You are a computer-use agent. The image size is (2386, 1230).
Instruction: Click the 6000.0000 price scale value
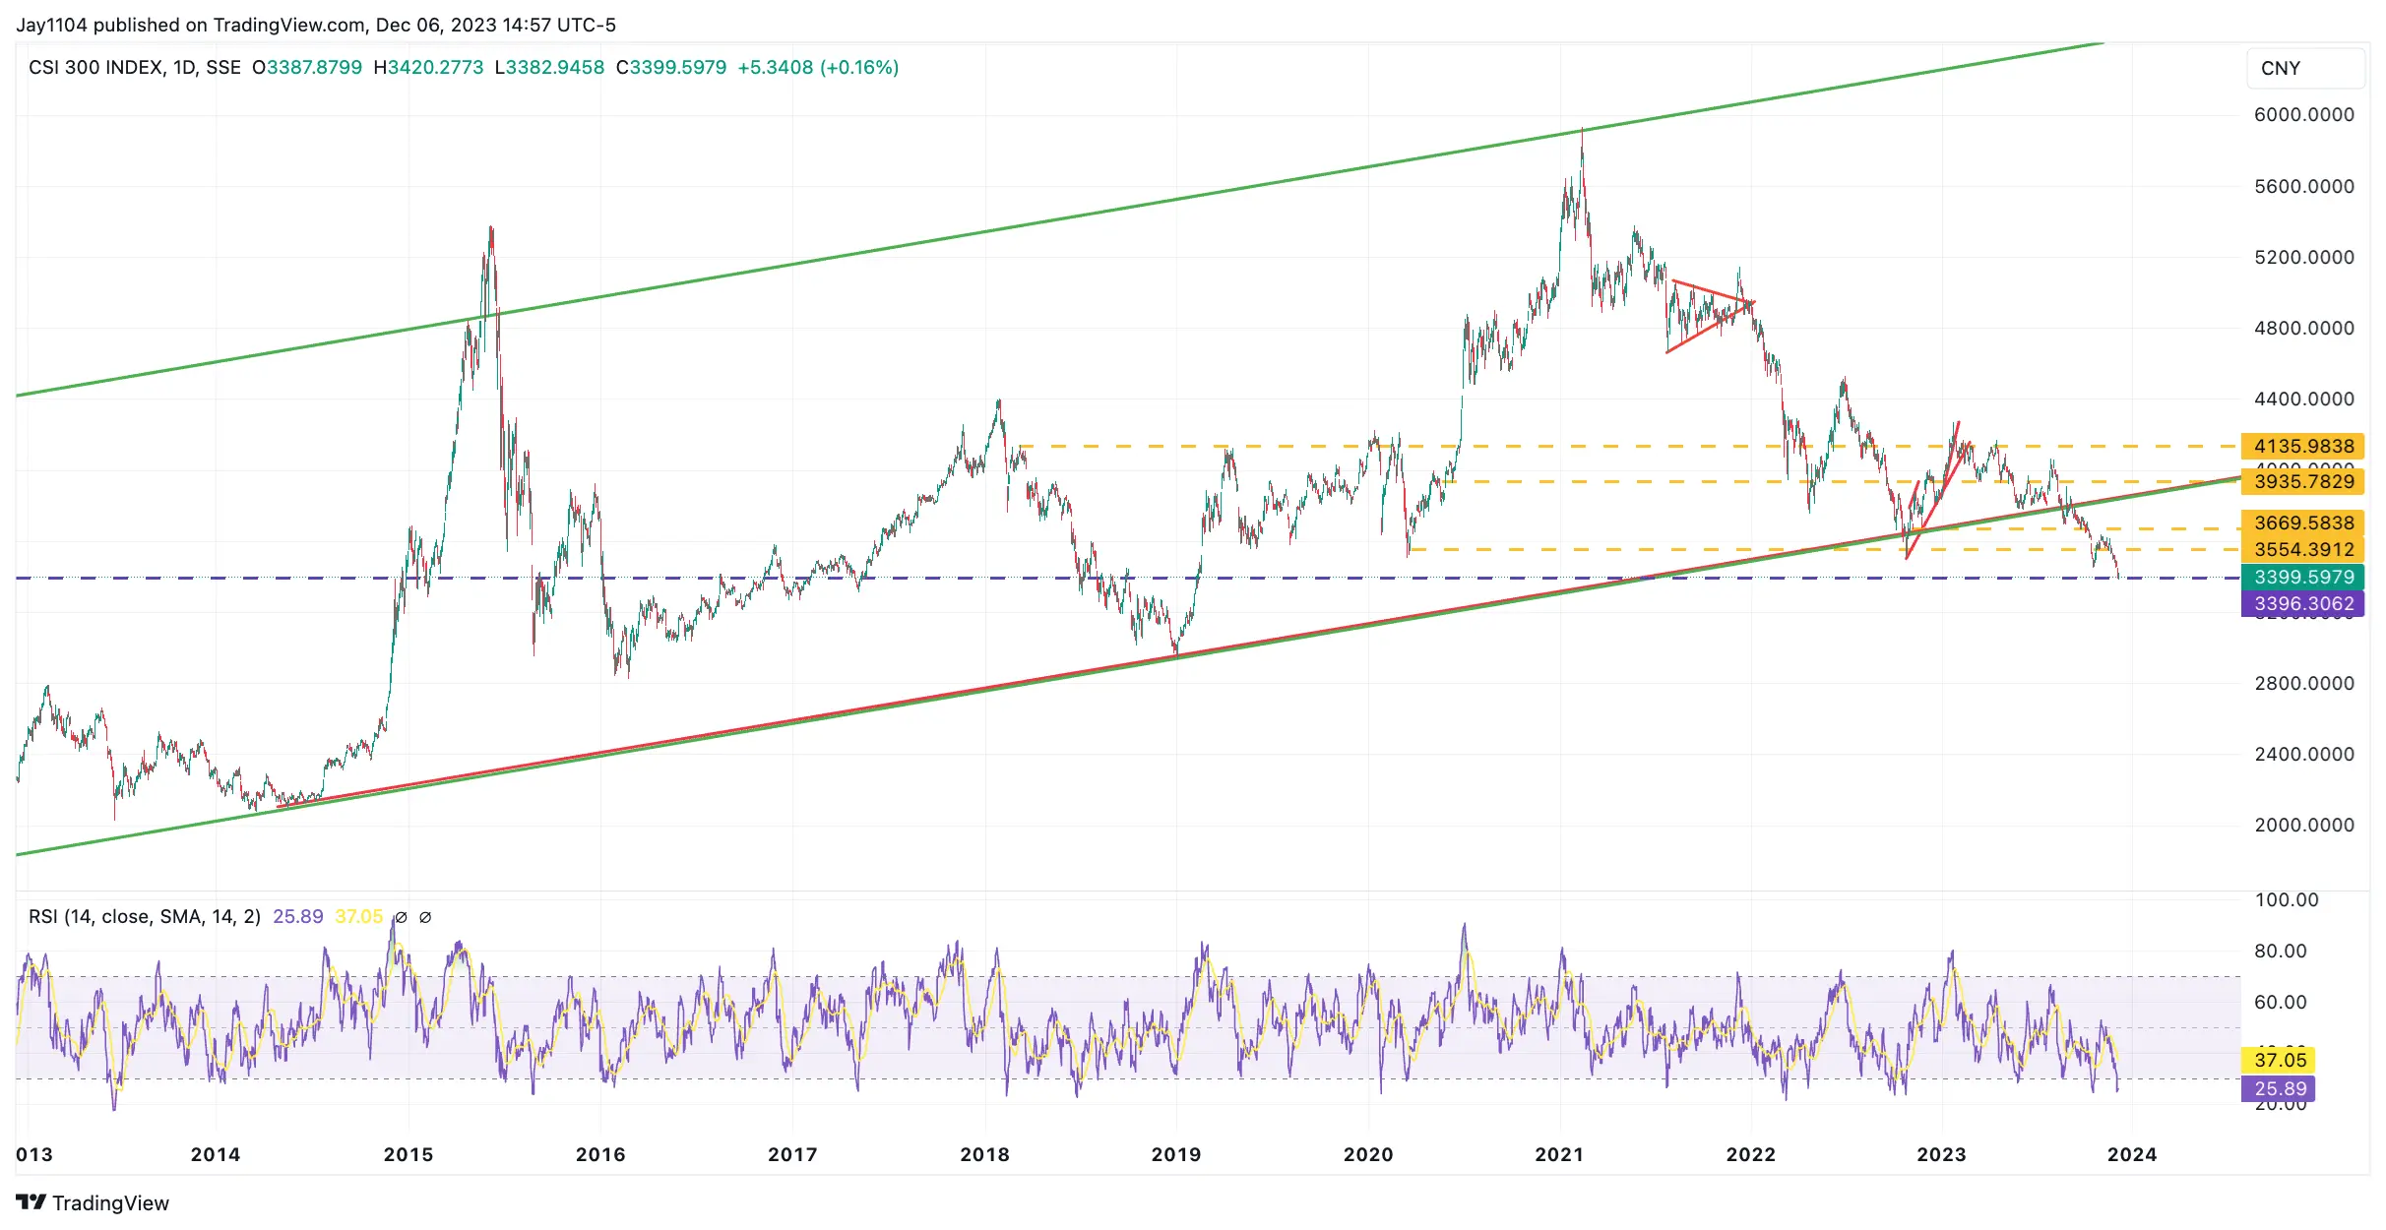[2304, 115]
